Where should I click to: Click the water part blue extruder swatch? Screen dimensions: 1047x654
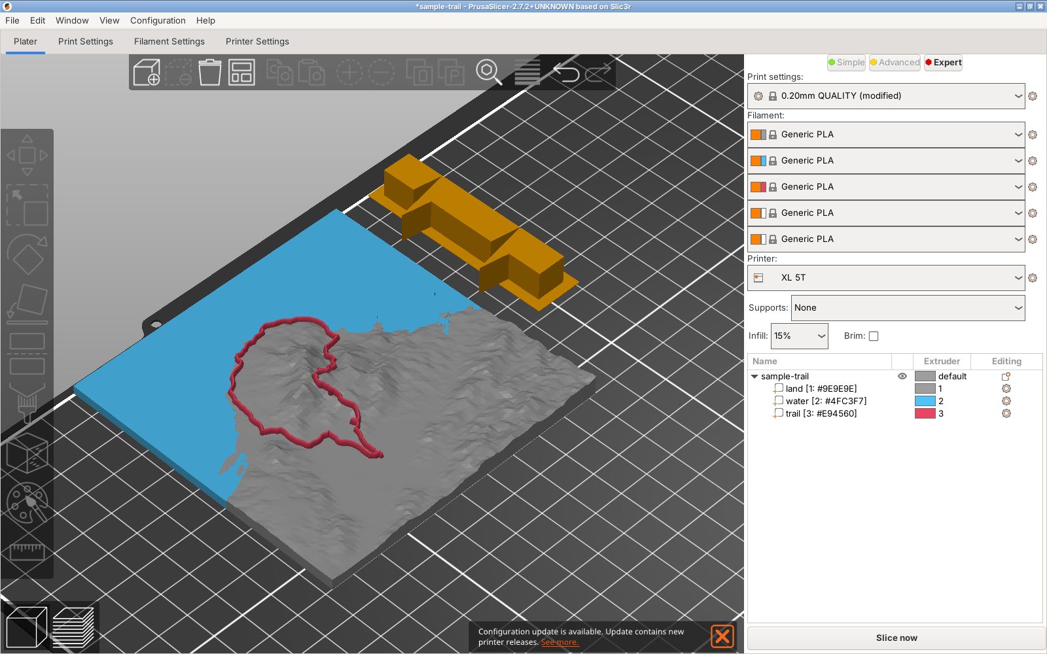[x=925, y=401]
